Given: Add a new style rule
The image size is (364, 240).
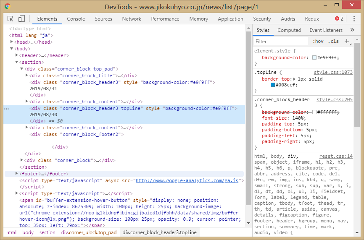Looking at the screenshot, I should tap(347, 41).
